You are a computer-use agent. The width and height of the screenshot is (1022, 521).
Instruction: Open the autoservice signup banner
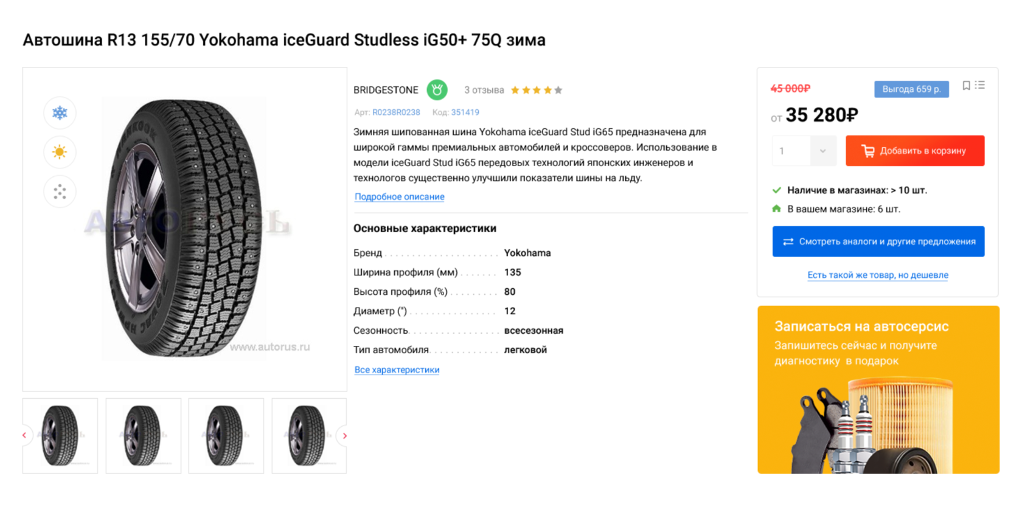pos(878,390)
